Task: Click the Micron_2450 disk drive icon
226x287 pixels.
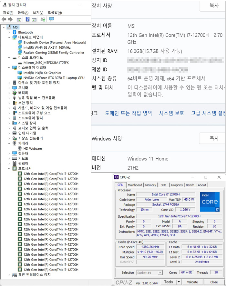Action: [20, 63]
